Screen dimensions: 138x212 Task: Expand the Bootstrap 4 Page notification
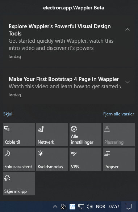pos(127,82)
